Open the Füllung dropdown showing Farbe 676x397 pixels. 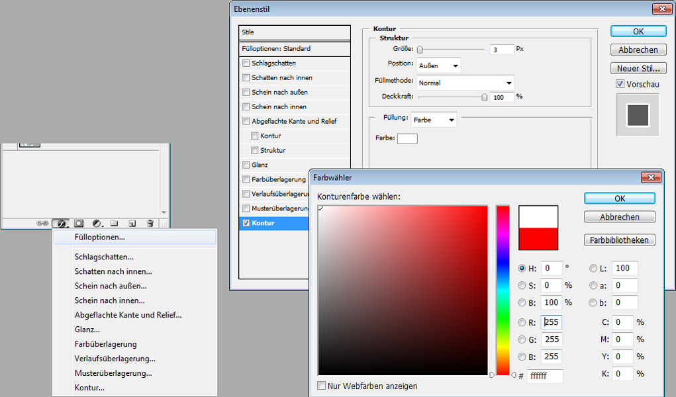point(434,120)
